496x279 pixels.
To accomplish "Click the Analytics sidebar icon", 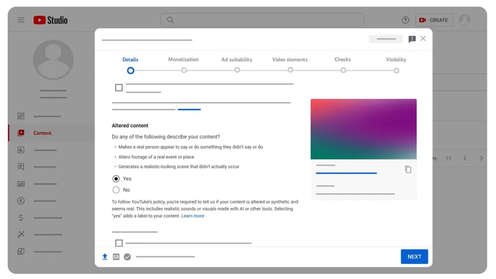I will coord(21,150).
